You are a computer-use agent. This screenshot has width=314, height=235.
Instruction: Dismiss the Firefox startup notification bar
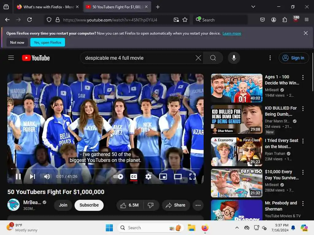pyautogui.click(x=306, y=33)
